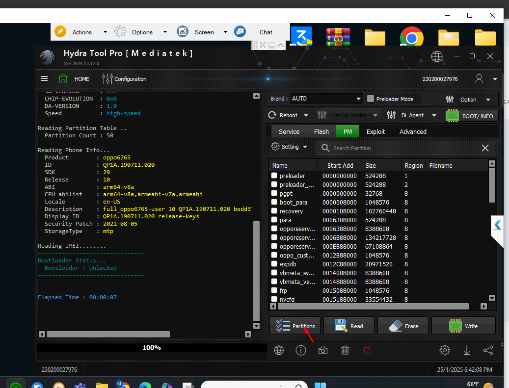This screenshot has height=388, width=509.
Task: Expand the DL Agent dropdown arrow
Action: pos(434,115)
